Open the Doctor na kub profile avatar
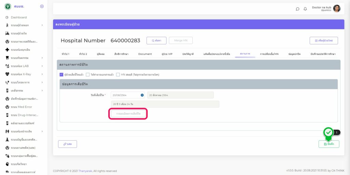This screenshot has height=175, width=350. (x=337, y=9)
